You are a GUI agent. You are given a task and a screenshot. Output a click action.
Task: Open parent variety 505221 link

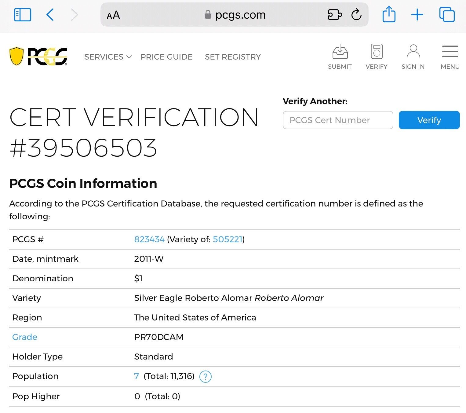(228, 239)
